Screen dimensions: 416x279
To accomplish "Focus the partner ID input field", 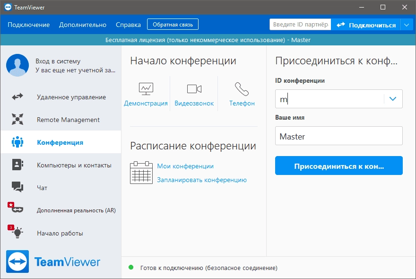I will coord(300,25).
